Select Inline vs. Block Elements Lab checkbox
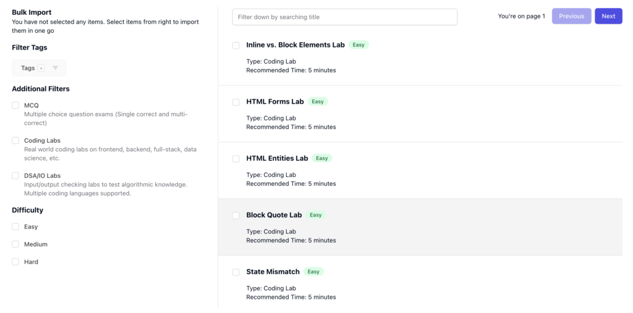Viewport: 633px width, 313px height. coord(236,45)
